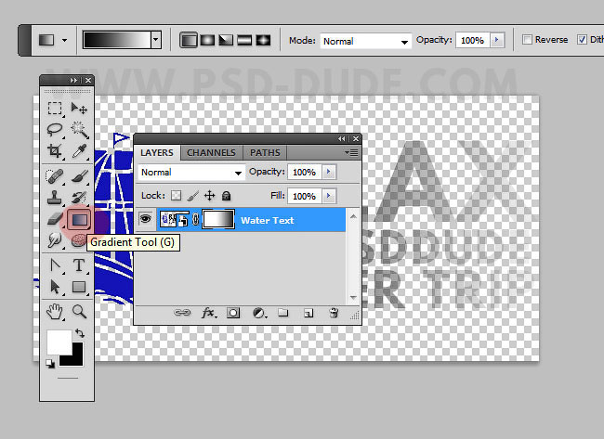Hide the Water Text layer
Screen dimensions: 604x439
[x=146, y=220]
